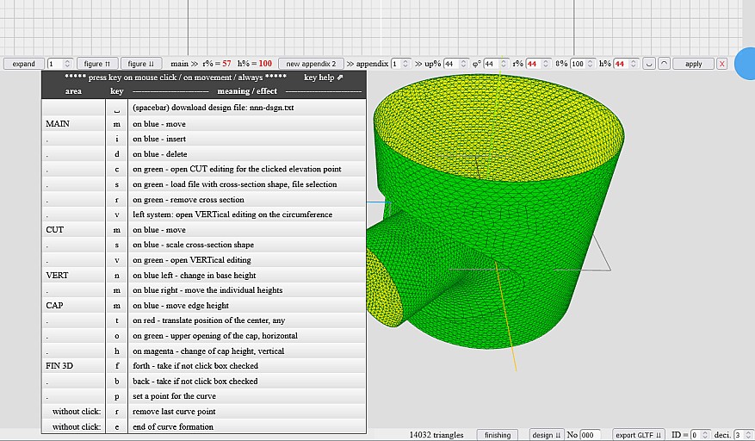The height and width of the screenshot is (441, 755).
Task: Open the key help link arrow
Action: click(x=338, y=78)
